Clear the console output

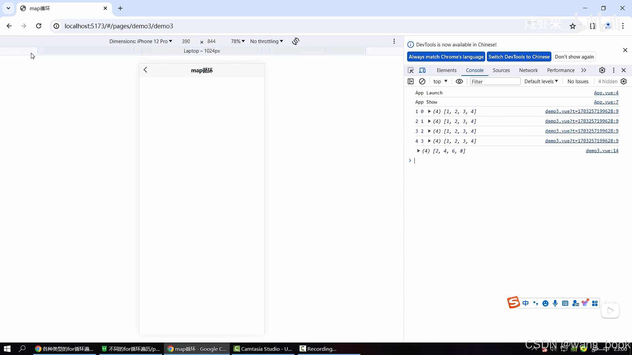pos(422,81)
